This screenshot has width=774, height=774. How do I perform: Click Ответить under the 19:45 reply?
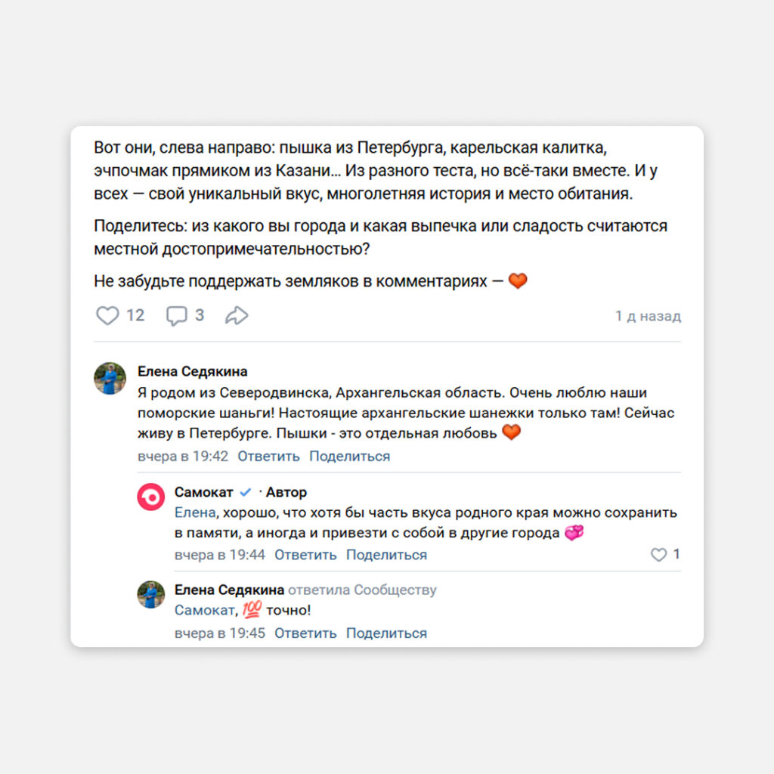(x=305, y=633)
